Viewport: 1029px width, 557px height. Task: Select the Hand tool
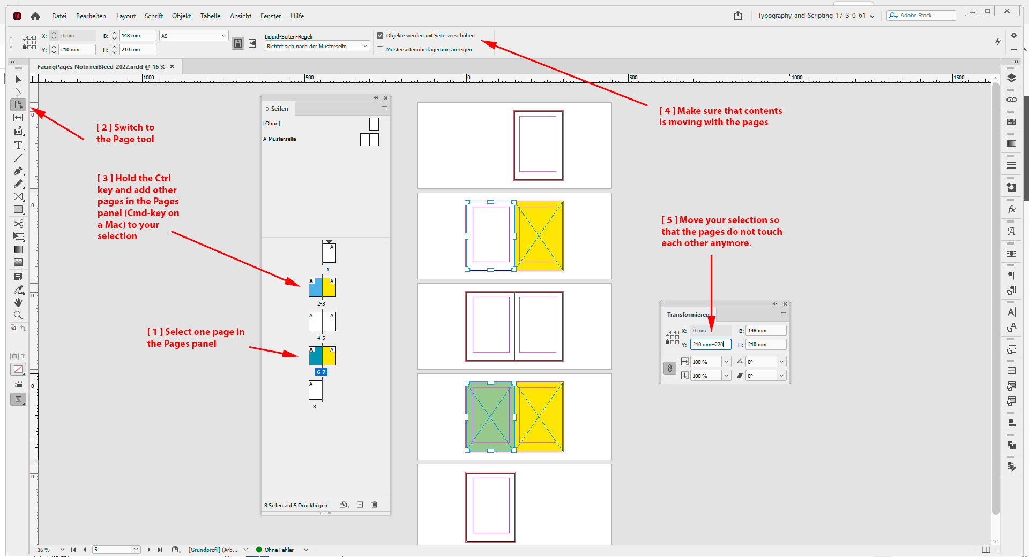pyautogui.click(x=18, y=302)
